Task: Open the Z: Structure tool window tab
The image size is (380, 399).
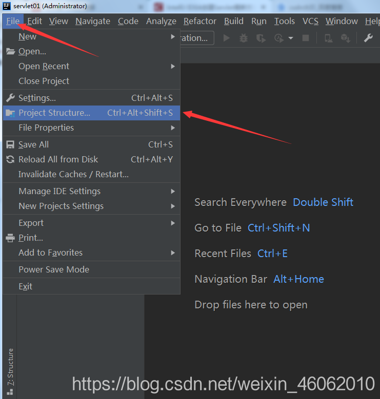Action: tap(10, 367)
